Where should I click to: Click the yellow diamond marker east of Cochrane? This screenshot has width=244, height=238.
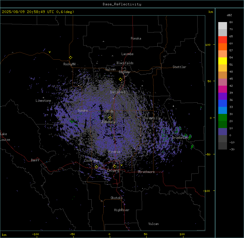96,167
